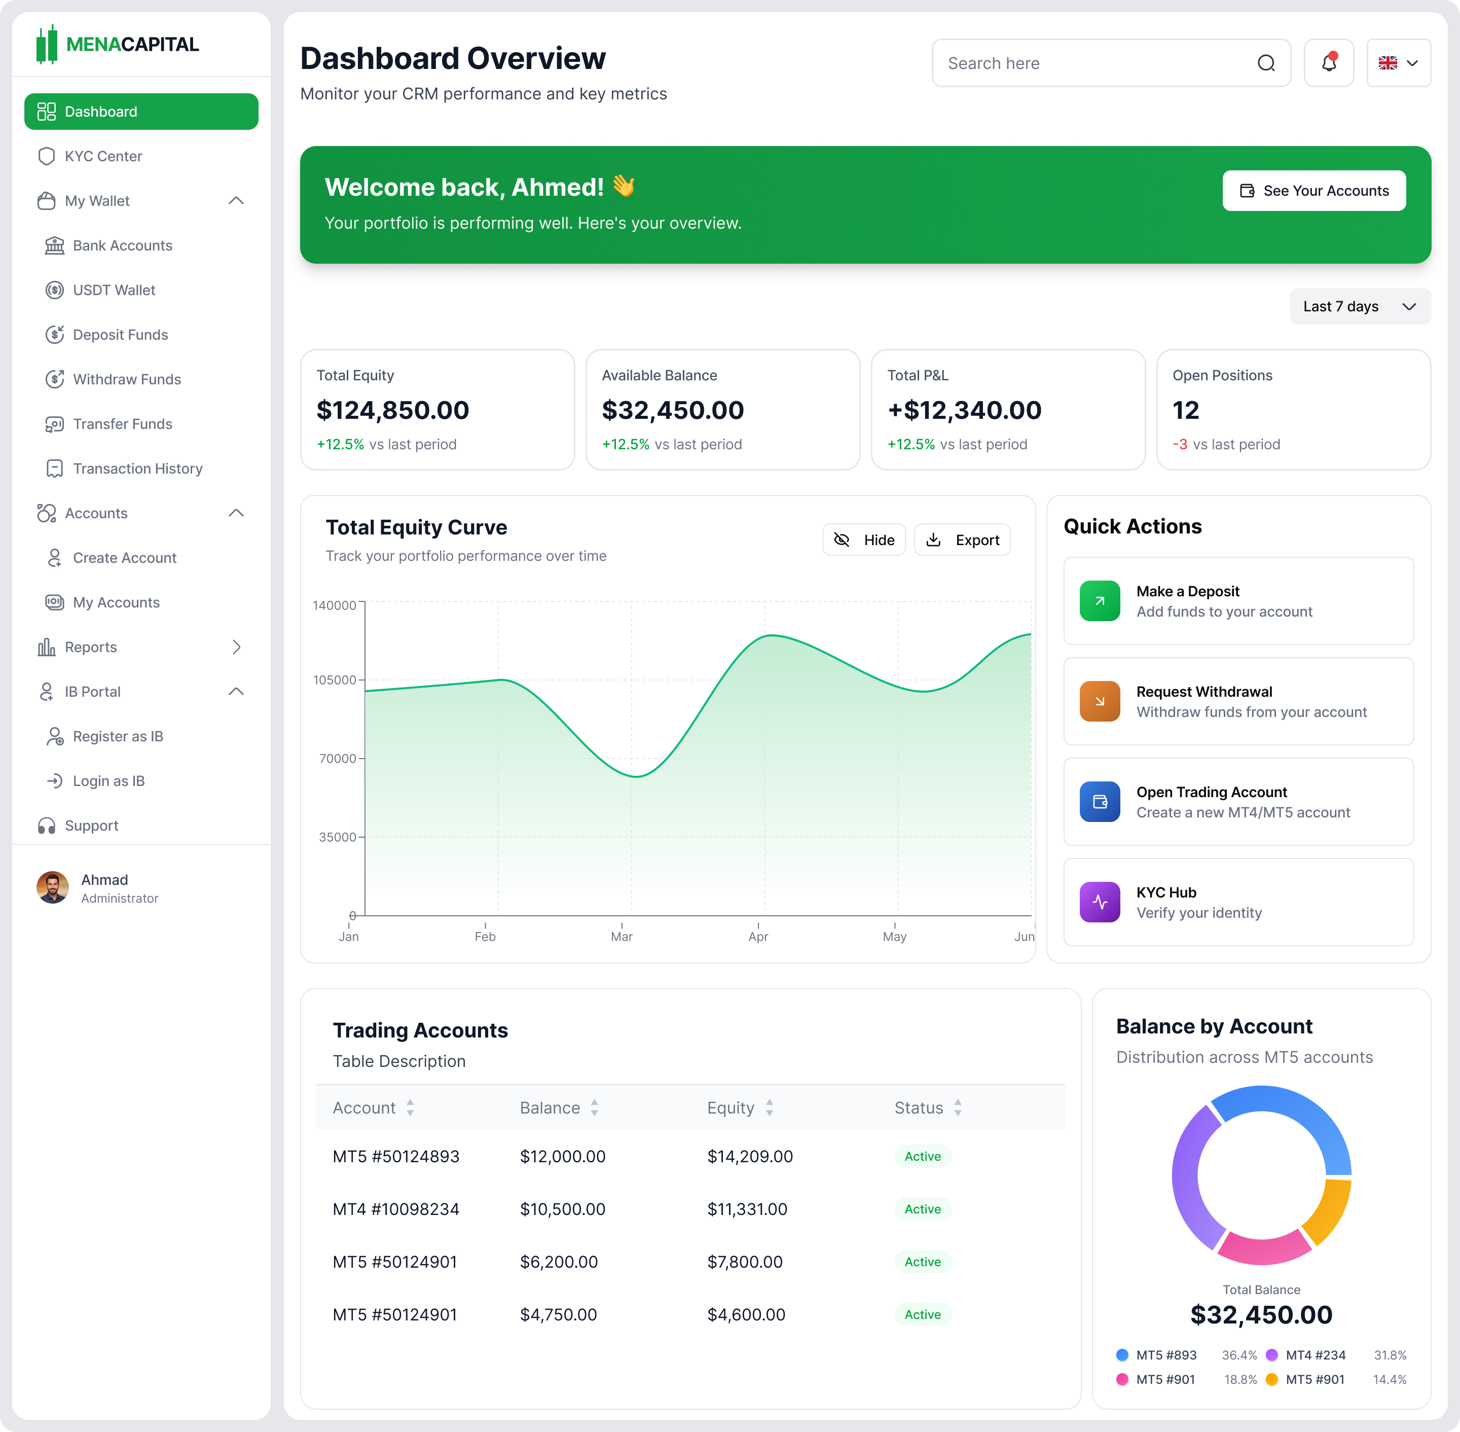Click account MT5 #50124893 in the table
The width and height of the screenshot is (1460, 1432).
coord(396,1156)
